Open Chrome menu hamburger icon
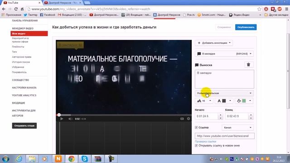 287,9
